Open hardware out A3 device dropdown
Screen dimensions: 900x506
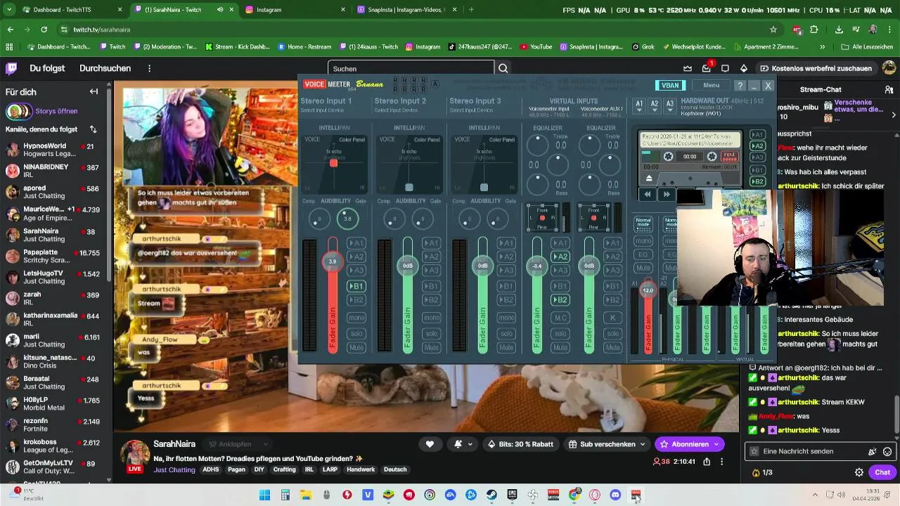click(669, 105)
